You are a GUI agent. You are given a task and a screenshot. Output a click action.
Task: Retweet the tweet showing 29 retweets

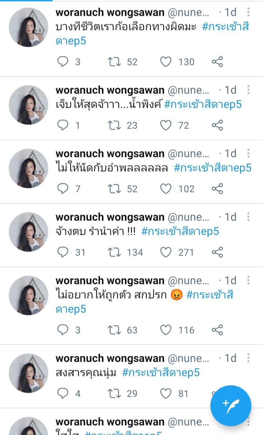pos(114,393)
